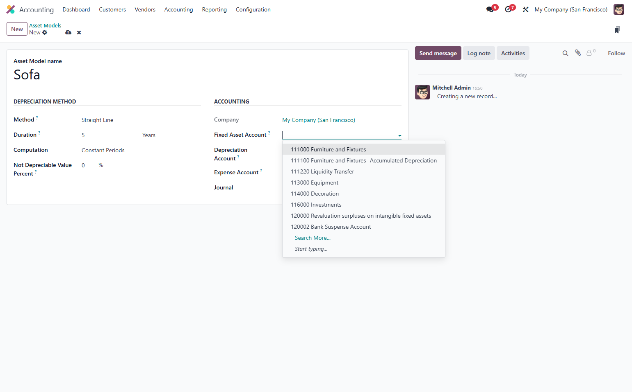This screenshot has height=392, width=632.
Task: Click the paperclip attachments icon
Action: coord(577,53)
